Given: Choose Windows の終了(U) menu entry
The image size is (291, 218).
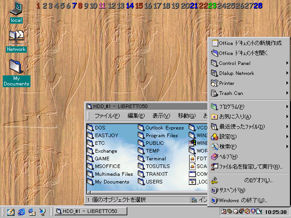Looking at the screenshot, I should point(249,200).
